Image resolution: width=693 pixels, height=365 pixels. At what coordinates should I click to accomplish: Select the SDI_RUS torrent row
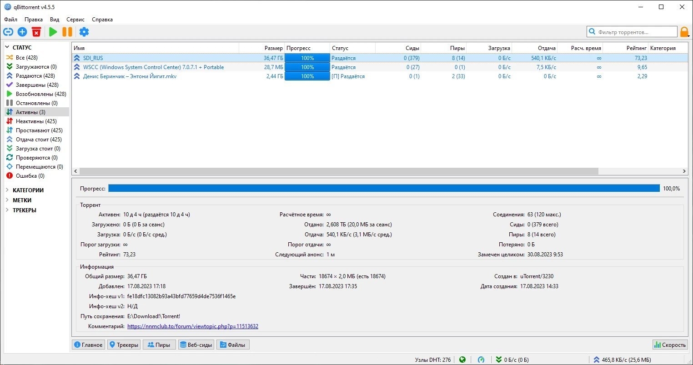pyautogui.click(x=380, y=58)
